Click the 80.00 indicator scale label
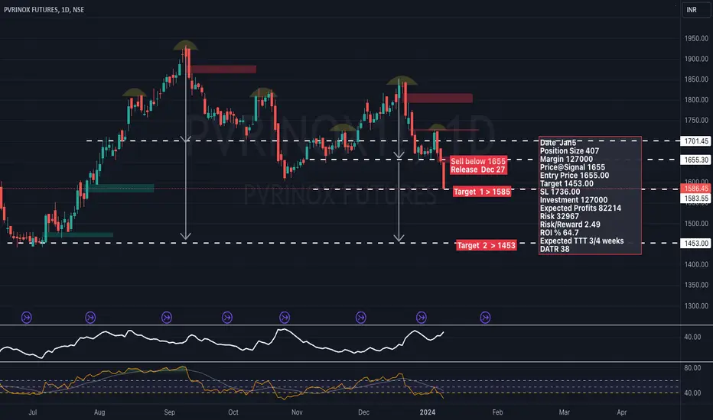The width and height of the screenshot is (713, 420). [692, 368]
